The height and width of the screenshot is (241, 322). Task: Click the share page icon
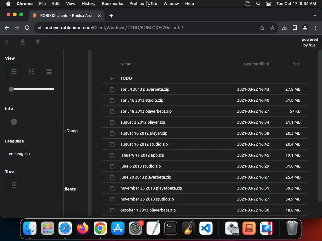[262, 28]
